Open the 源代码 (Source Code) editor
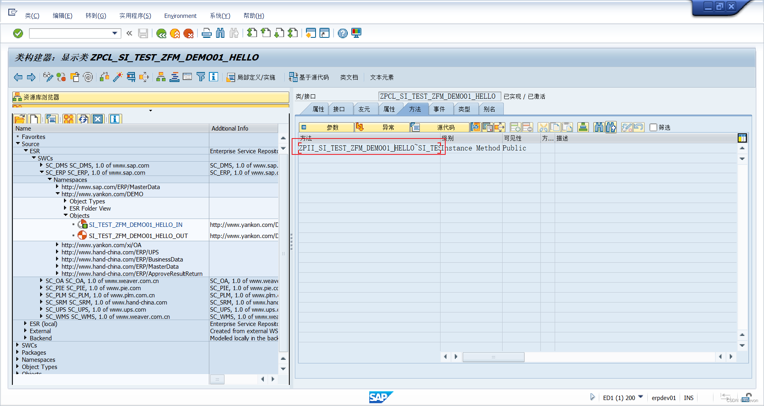 click(x=439, y=127)
